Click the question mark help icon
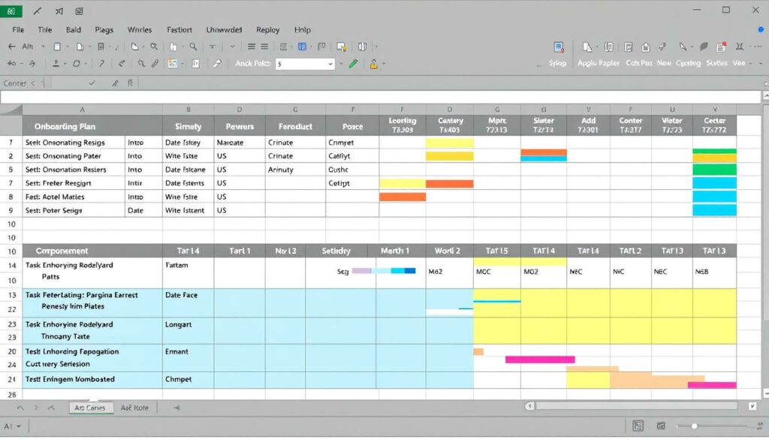Screen dimensions: 769x439 (x=101, y=64)
